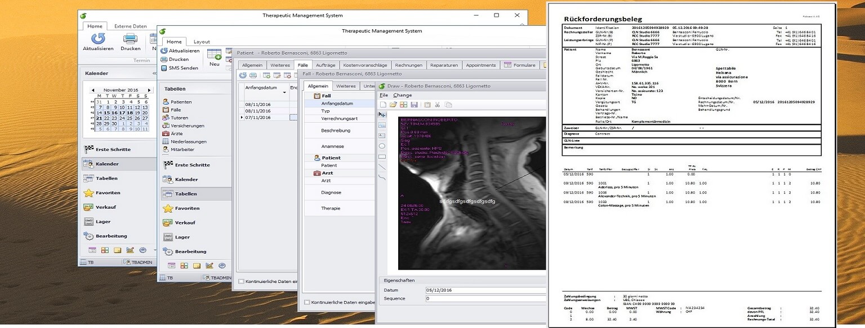The height and width of the screenshot is (328, 865).
Task: Click the save floppy disk icon in Draw
Action: (x=414, y=105)
